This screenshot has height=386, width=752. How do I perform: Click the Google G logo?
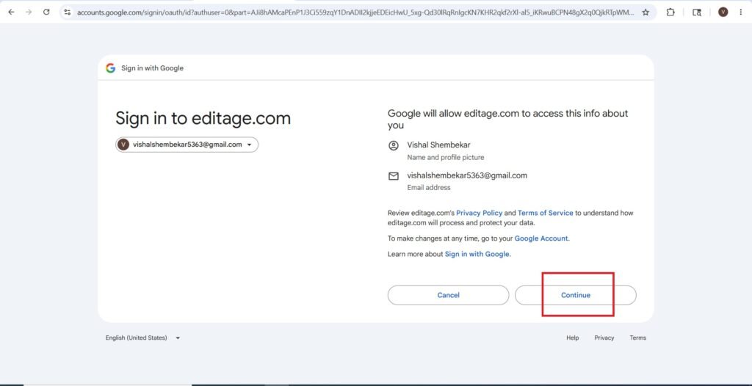click(x=111, y=68)
